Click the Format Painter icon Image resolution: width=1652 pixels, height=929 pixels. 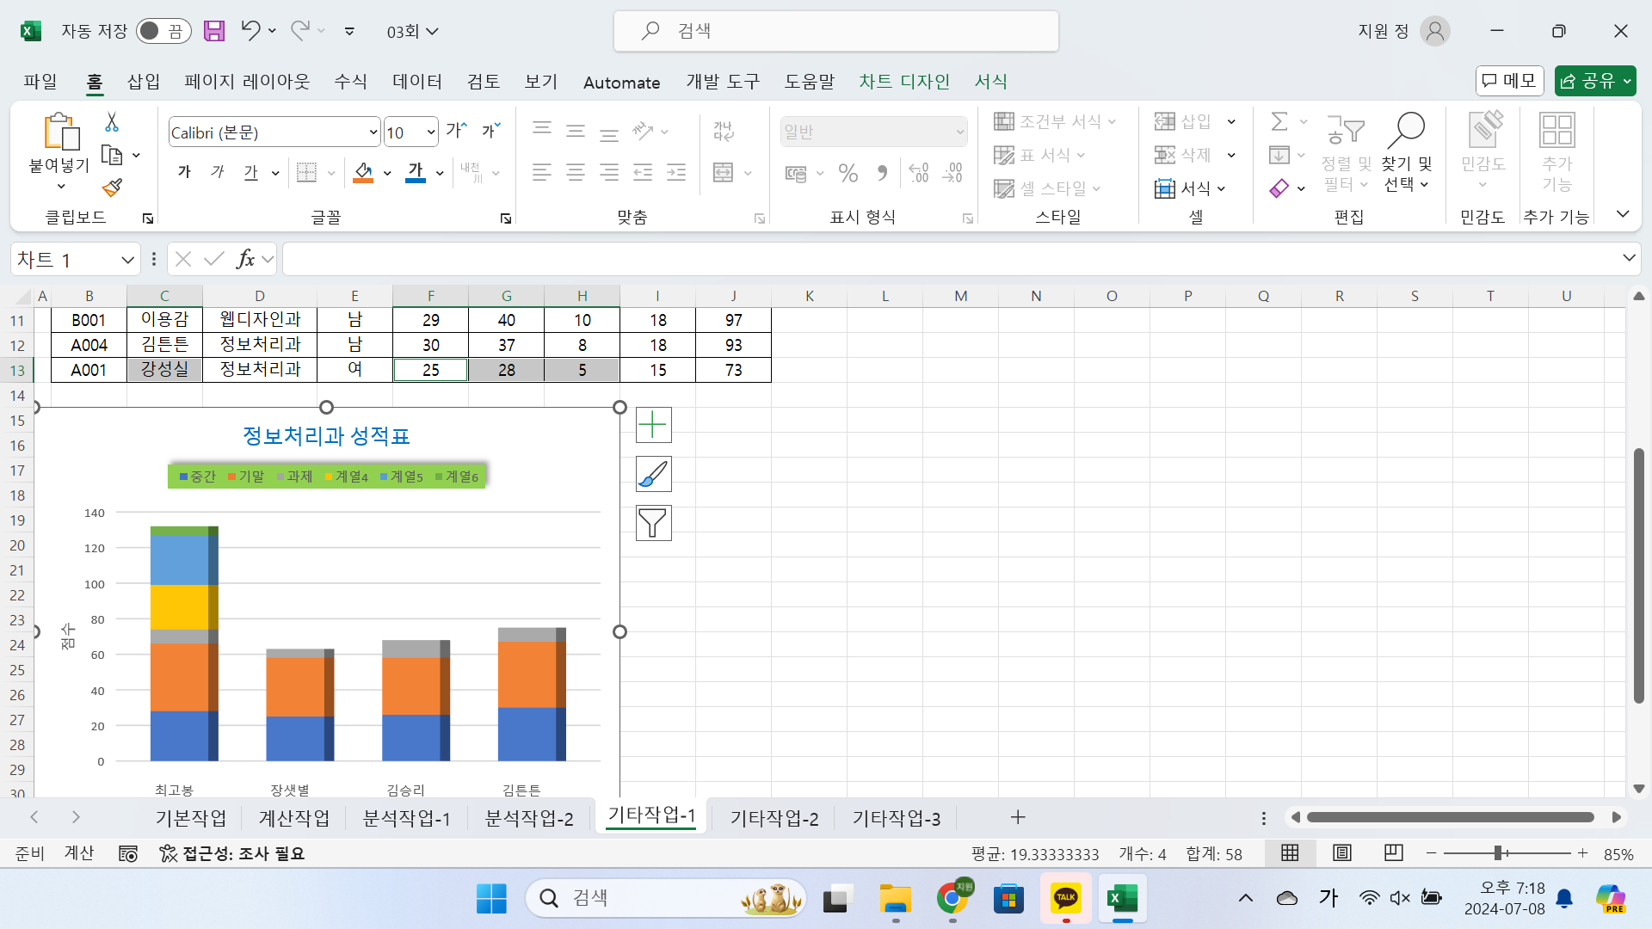(x=112, y=188)
